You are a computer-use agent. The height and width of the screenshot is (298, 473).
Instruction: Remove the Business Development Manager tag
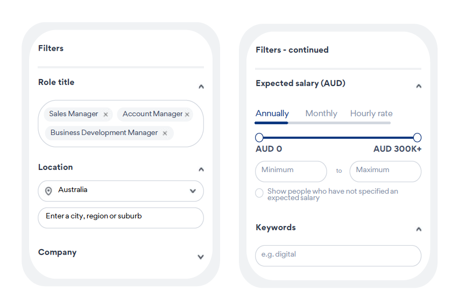pyautogui.click(x=165, y=133)
